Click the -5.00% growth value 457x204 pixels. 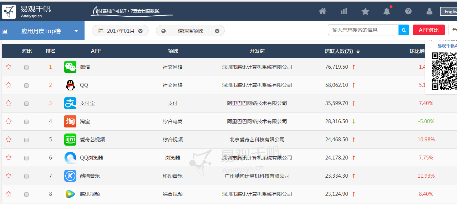point(426,121)
